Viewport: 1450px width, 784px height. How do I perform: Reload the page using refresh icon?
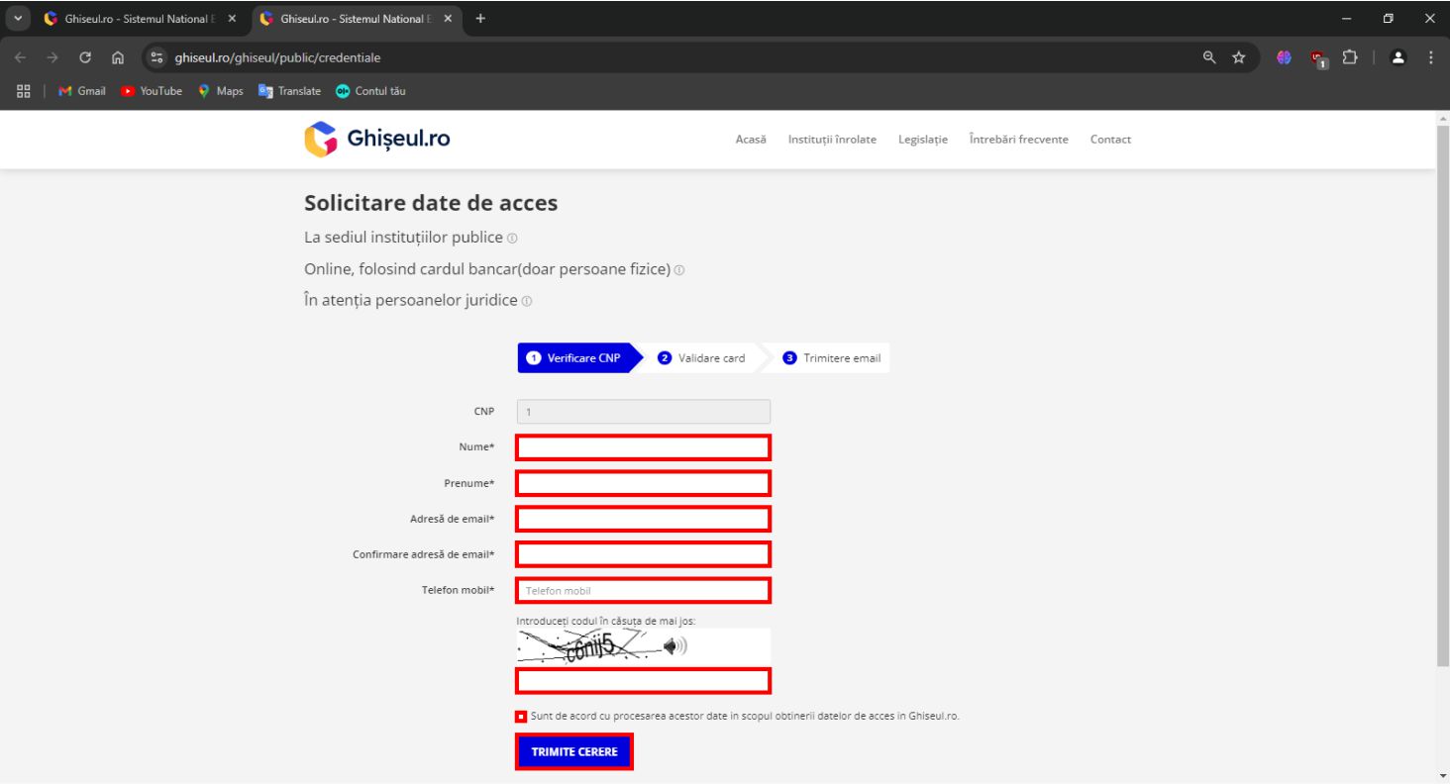85,57
